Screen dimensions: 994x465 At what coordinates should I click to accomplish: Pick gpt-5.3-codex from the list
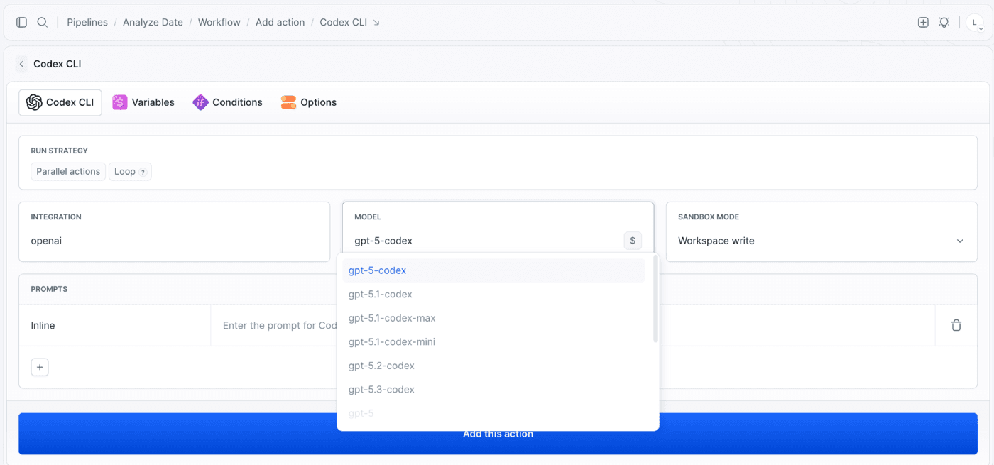(x=493, y=390)
